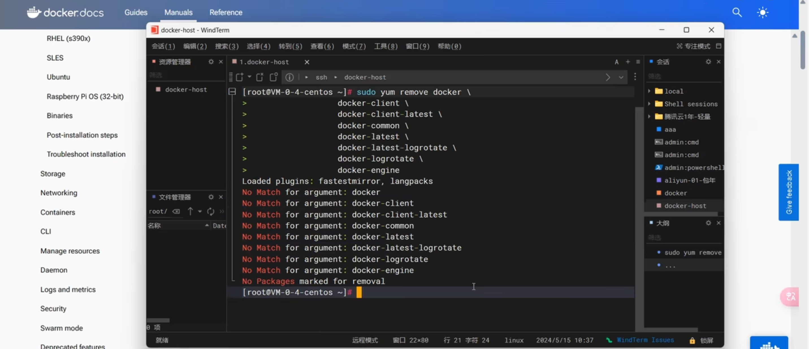
Task: Enable 专注模式 focus mode
Action: tap(693, 46)
